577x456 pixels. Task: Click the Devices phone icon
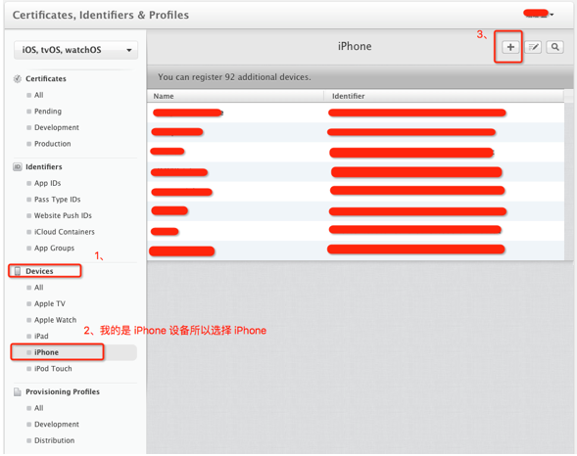(x=18, y=271)
